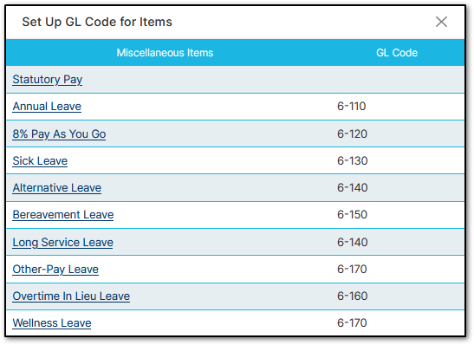This screenshot has height=345, width=474.
Task: Select the Long Service Leave link
Action: coord(63,242)
